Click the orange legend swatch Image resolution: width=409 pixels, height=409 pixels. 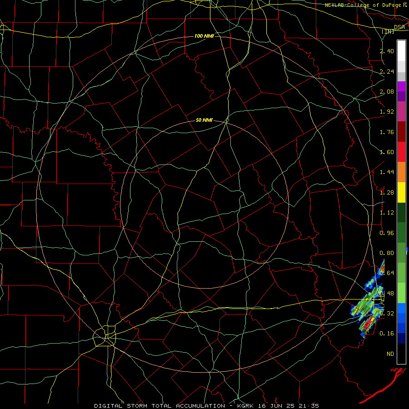(401, 172)
